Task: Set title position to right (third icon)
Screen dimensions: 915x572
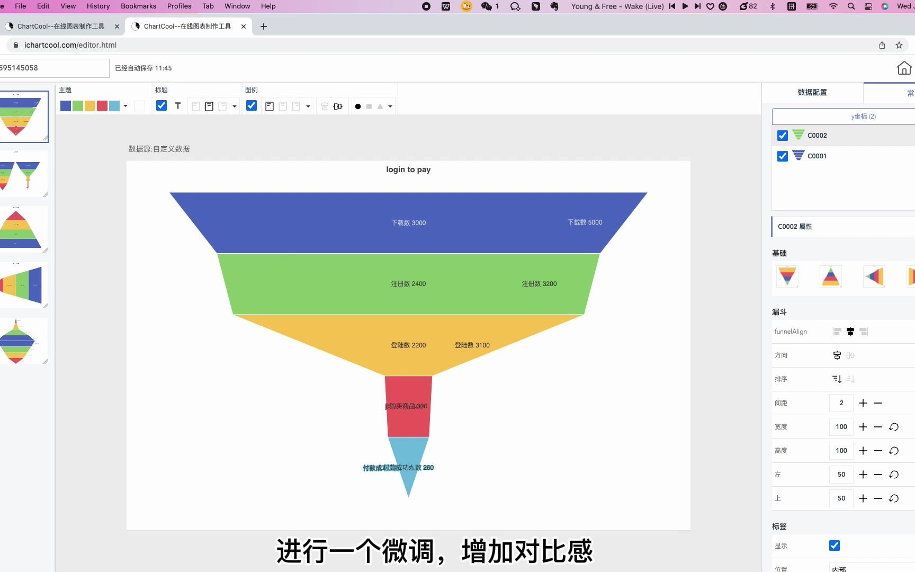Action: point(222,106)
